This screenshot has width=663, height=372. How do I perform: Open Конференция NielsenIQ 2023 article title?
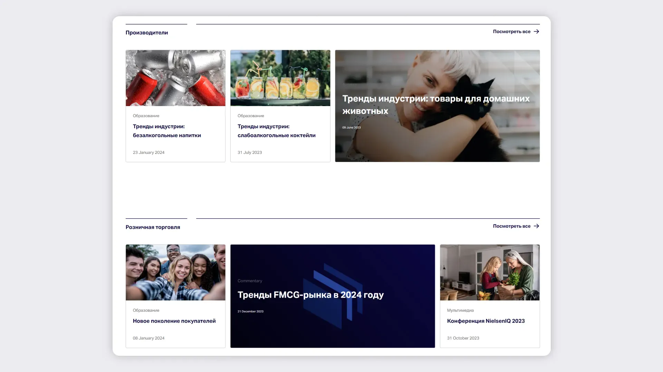pos(486,321)
